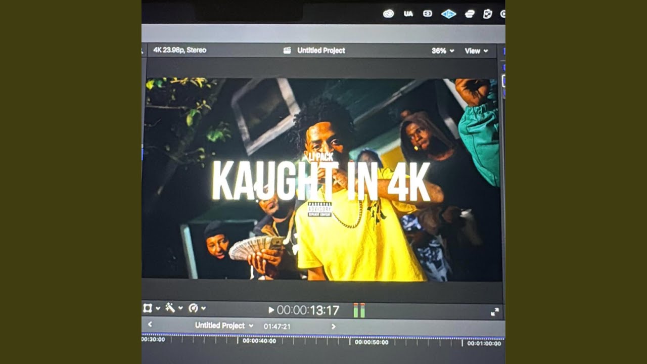Go forward in timeline history
Viewport: 647px width, 364px height.
click(x=333, y=327)
